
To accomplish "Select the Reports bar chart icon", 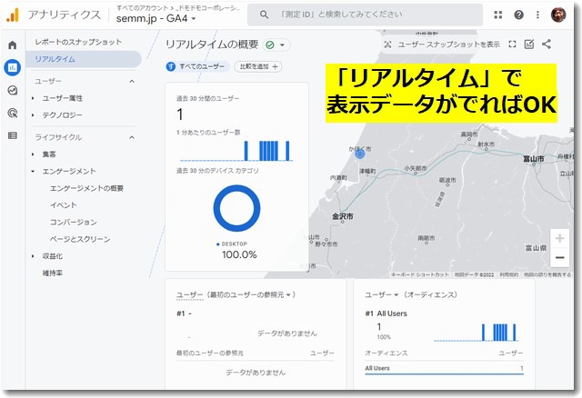I will pos(13,67).
